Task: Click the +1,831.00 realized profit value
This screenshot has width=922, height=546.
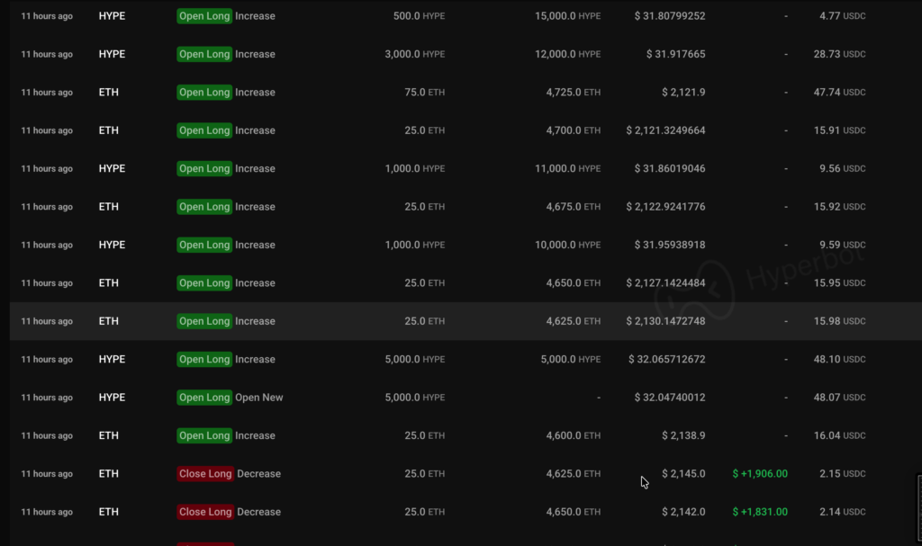Action: click(x=760, y=512)
